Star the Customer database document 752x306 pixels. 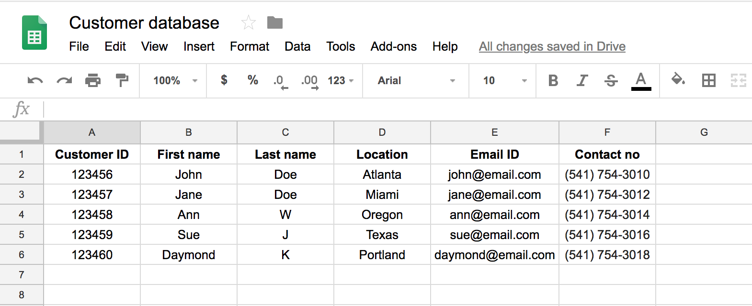(x=248, y=22)
